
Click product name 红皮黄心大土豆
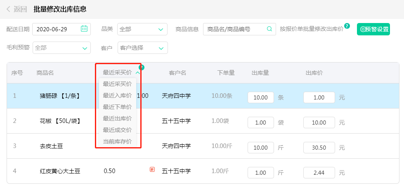60,171
